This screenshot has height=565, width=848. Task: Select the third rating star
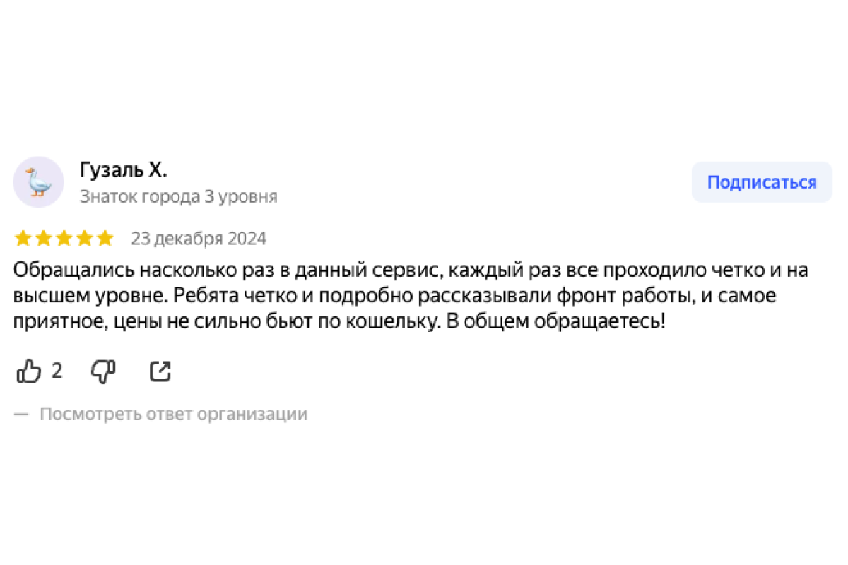[64, 239]
